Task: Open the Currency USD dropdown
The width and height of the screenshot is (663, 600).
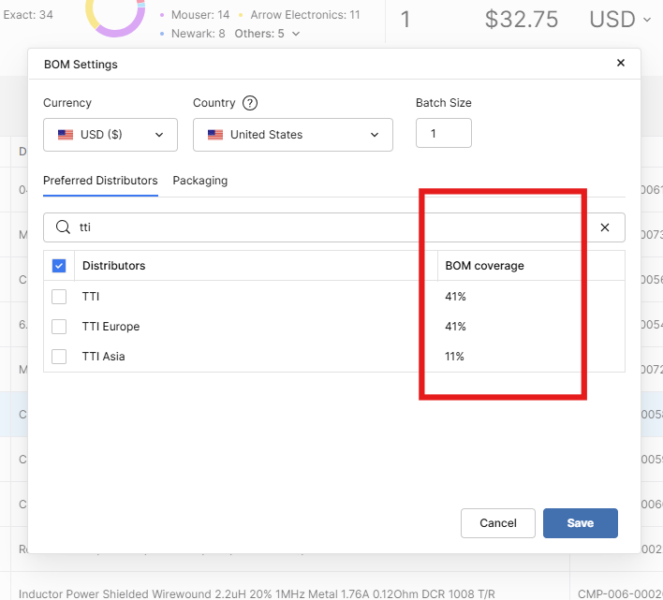Action: 110,135
